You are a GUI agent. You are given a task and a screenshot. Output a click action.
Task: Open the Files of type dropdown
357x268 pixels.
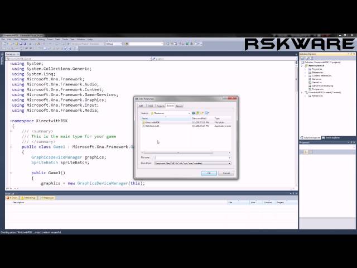pos(193,164)
